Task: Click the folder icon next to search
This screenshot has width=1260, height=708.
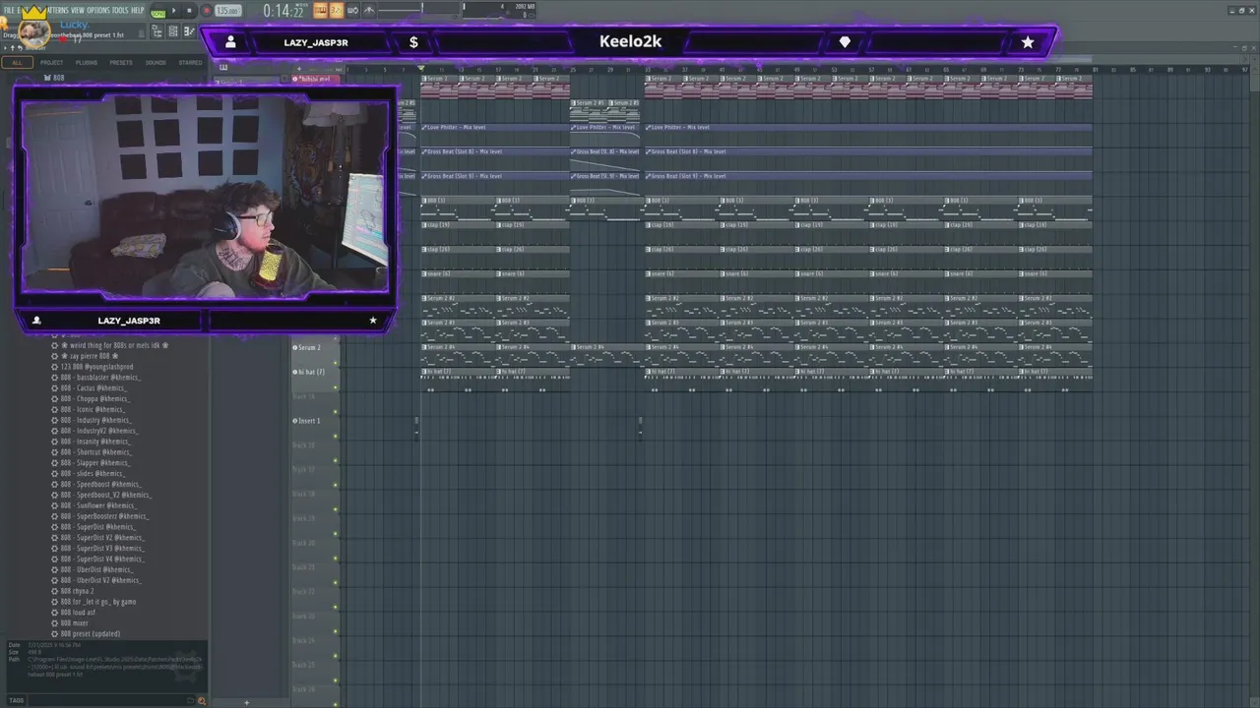Action: pyautogui.click(x=191, y=700)
